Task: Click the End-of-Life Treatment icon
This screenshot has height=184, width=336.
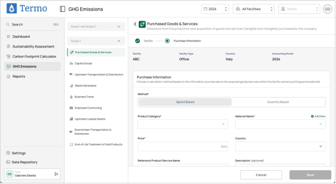Action: (71, 144)
